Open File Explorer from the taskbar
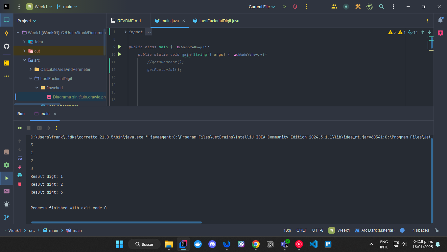The width and height of the screenshot is (447, 252). [x=169, y=244]
